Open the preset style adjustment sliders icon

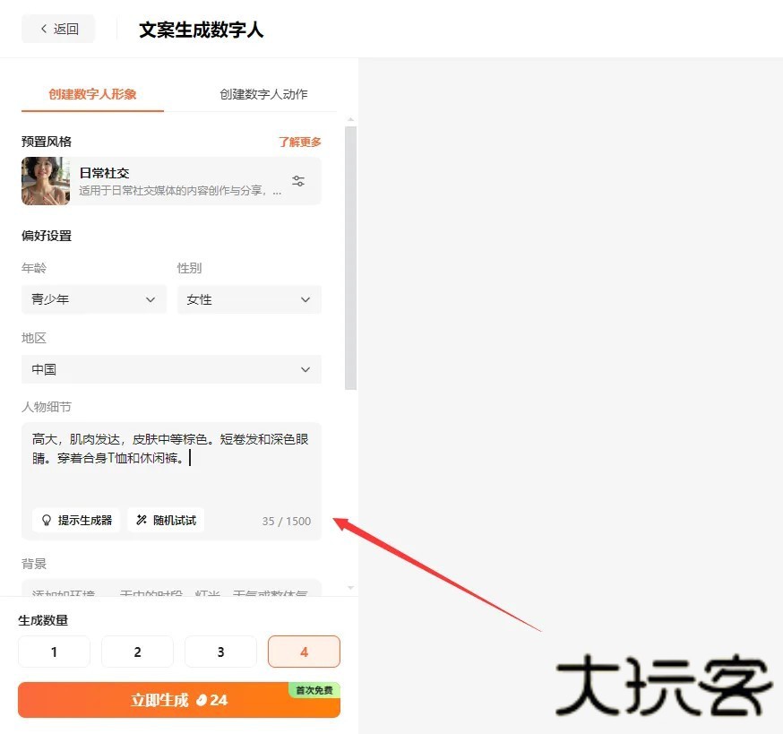298,181
